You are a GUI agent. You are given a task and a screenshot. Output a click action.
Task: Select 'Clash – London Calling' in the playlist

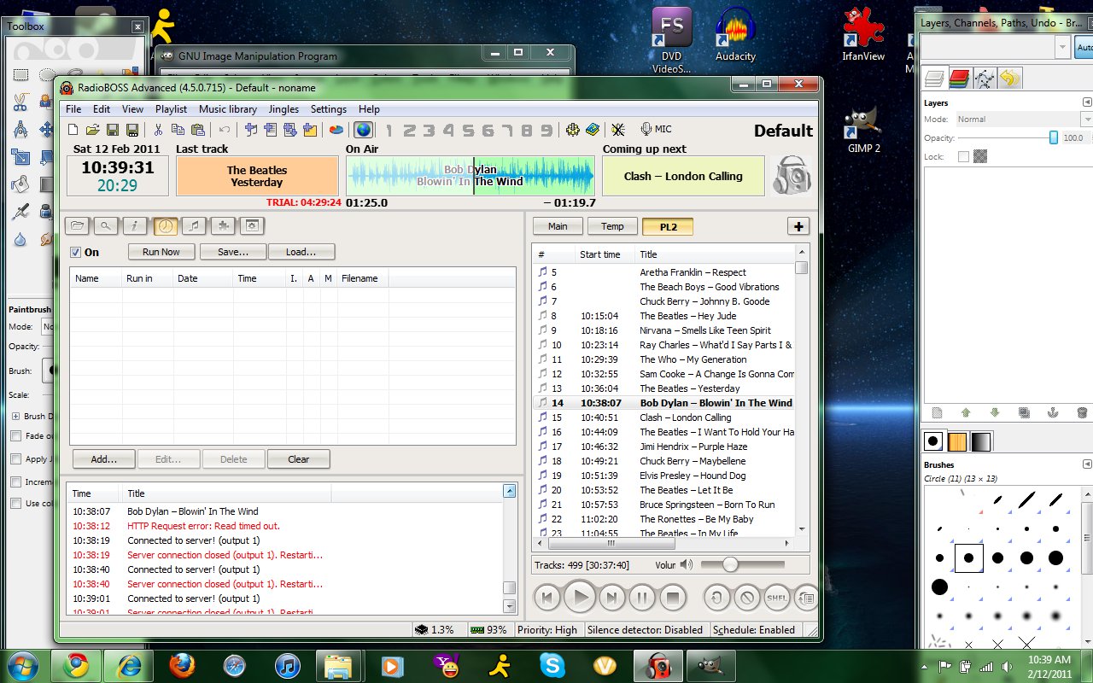click(664, 417)
